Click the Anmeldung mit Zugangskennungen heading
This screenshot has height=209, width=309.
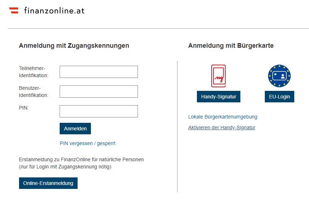[x=74, y=46]
